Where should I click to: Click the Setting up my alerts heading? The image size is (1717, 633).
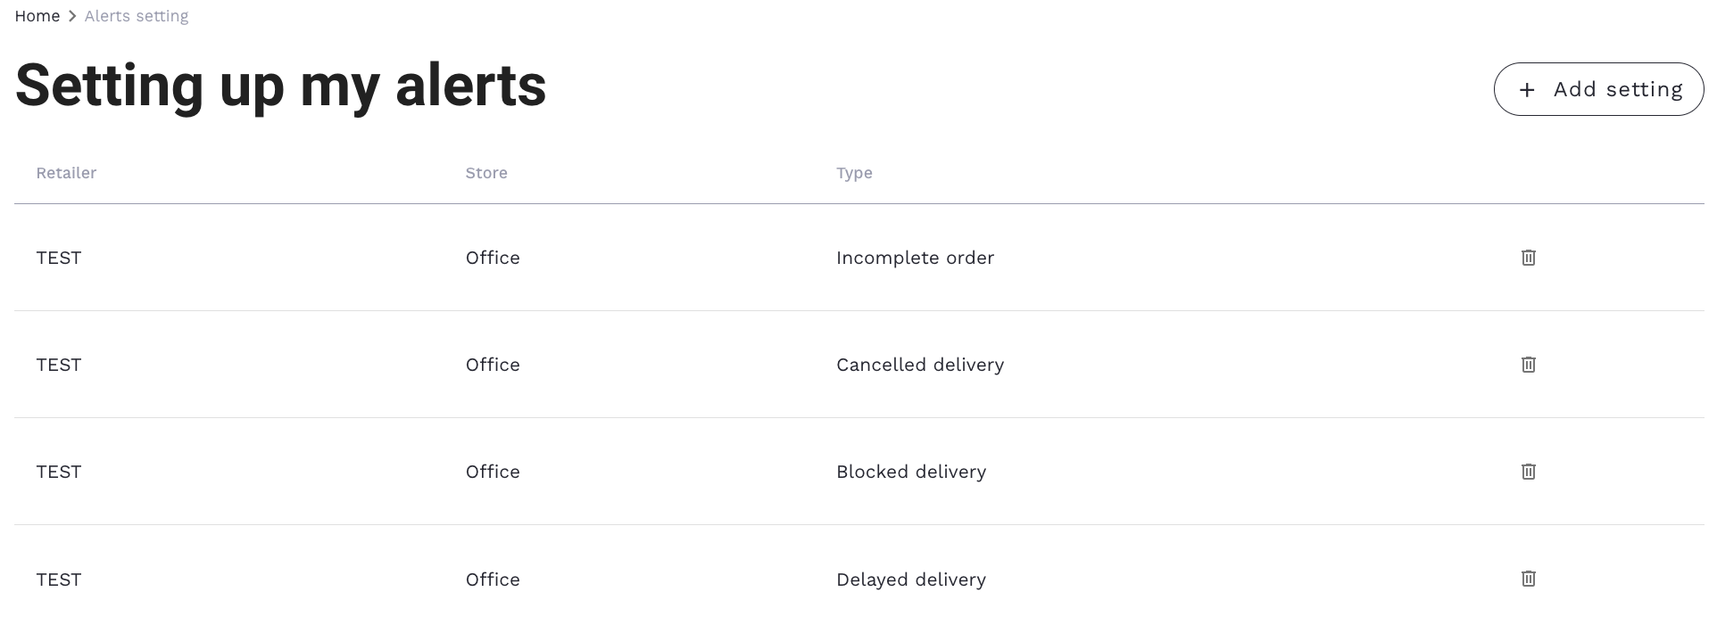(x=280, y=86)
